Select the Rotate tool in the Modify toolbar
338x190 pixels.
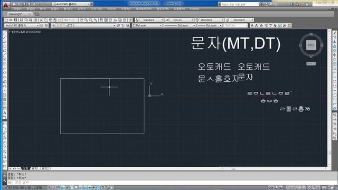(334, 60)
